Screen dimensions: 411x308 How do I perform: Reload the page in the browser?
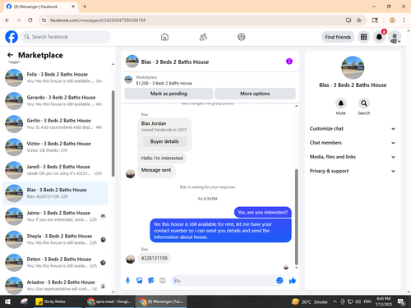tap(30, 21)
